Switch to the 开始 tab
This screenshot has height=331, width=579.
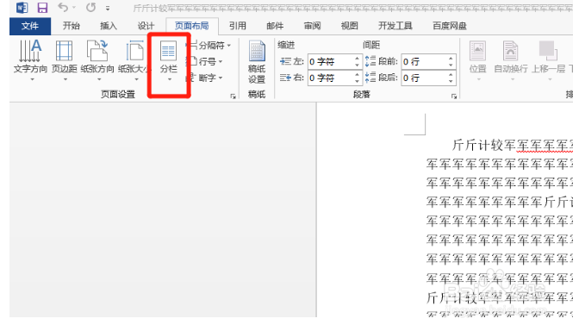click(x=72, y=26)
